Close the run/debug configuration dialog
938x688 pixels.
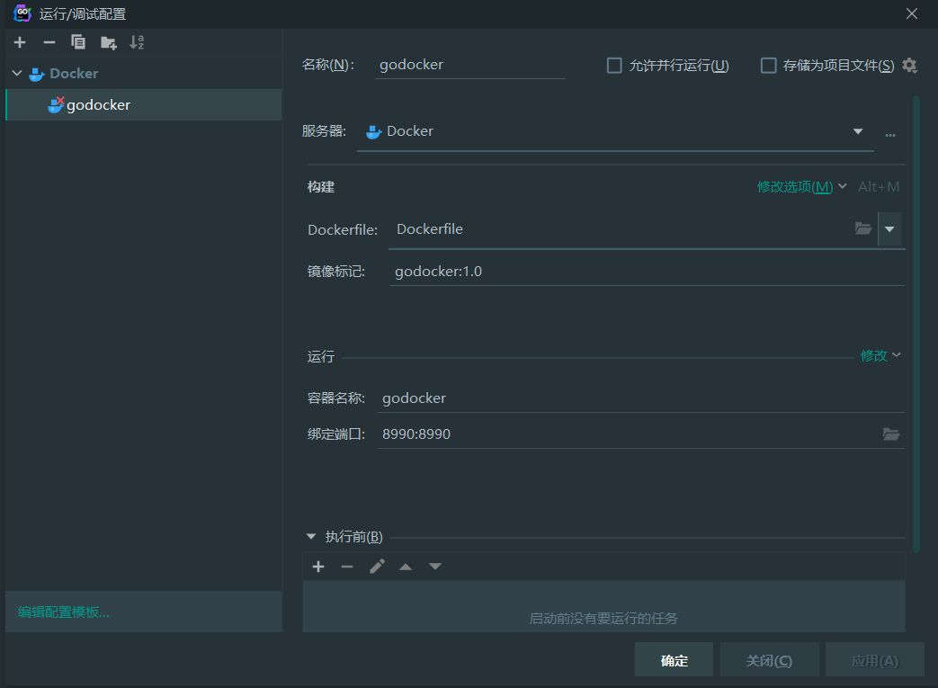(x=912, y=13)
